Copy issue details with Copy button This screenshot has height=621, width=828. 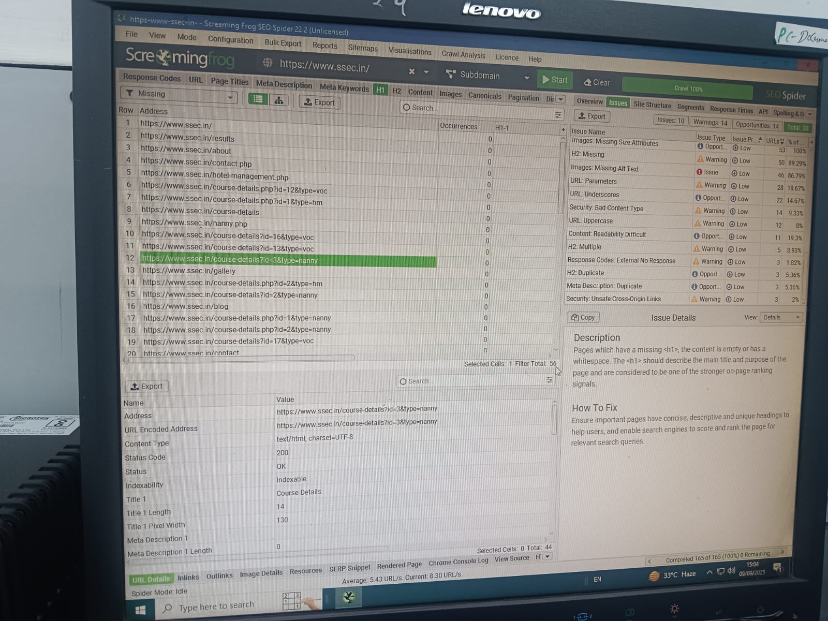(x=583, y=317)
